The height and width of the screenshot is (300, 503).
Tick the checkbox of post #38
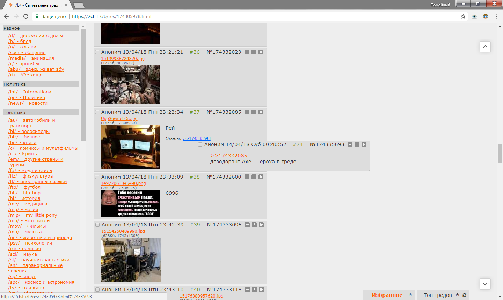click(97, 177)
